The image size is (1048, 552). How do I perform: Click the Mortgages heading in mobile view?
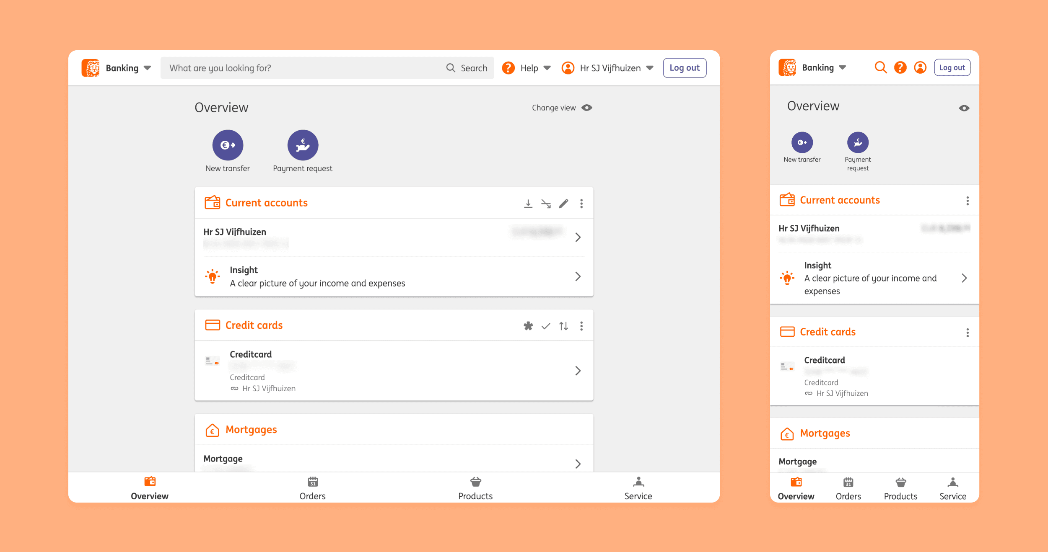825,433
